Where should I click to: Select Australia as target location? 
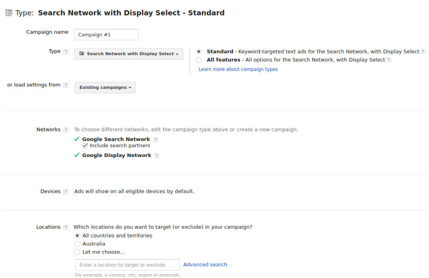point(77,244)
